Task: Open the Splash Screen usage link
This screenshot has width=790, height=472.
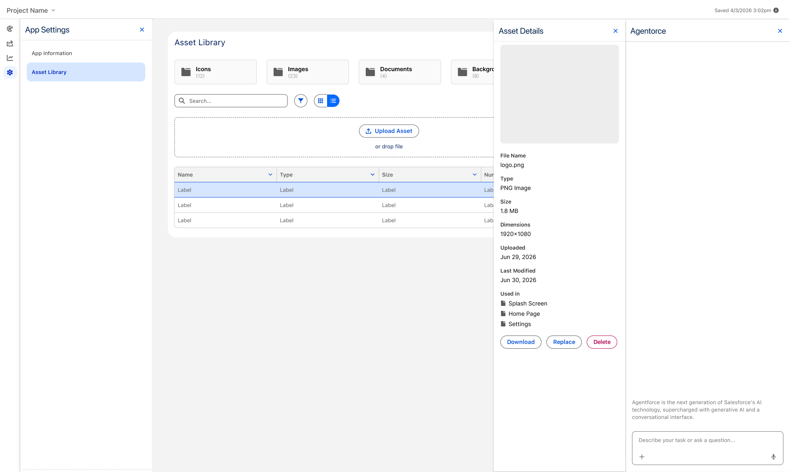Action: (x=524, y=303)
